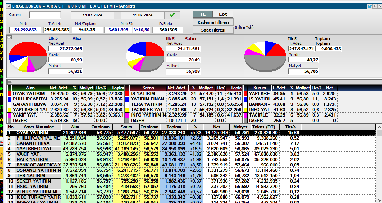
Task: Sort main table by Araci Kurumlar header
Action: click(x=38, y=127)
